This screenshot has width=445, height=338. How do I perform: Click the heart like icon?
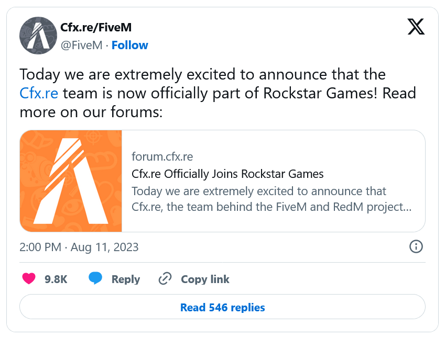[x=29, y=279]
